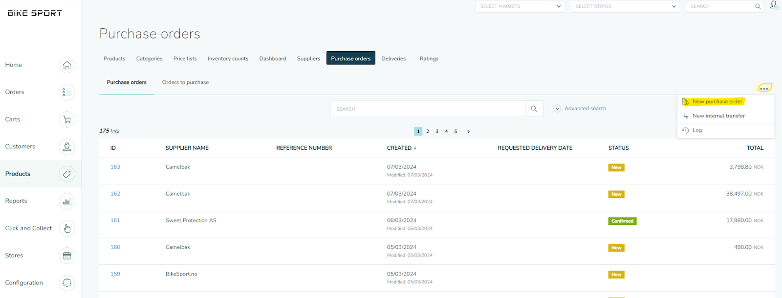
Task: Click the purchase orders search field
Action: [x=428, y=109]
